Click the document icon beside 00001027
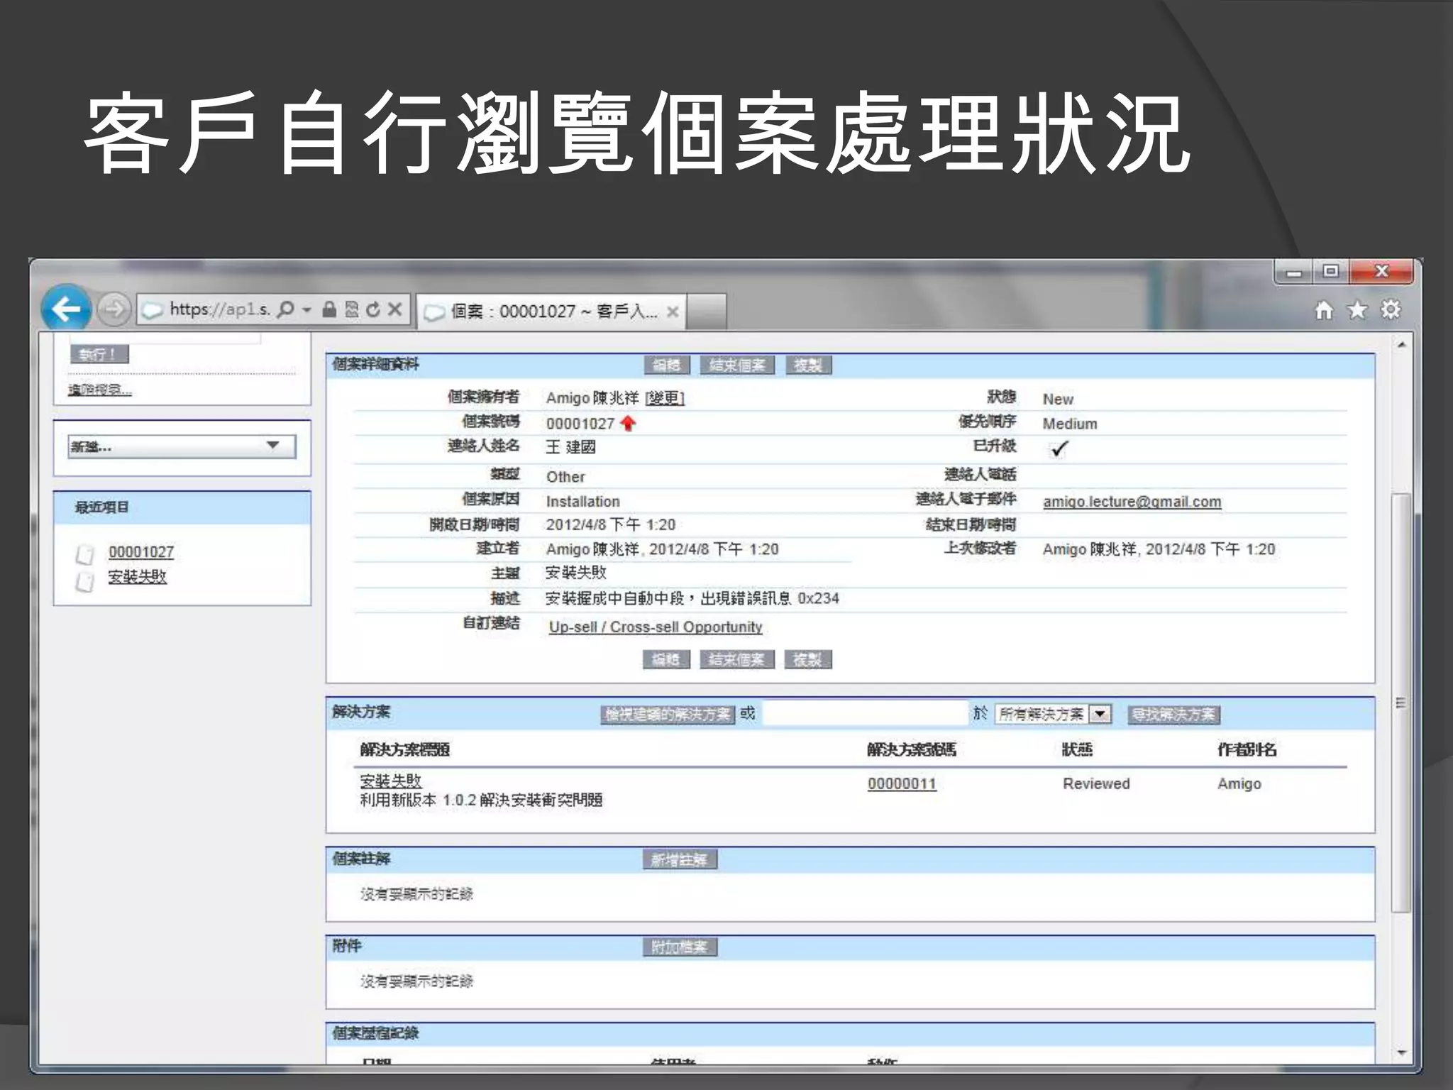Screen dimensions: 1453x1090 [x=85, y=554]
